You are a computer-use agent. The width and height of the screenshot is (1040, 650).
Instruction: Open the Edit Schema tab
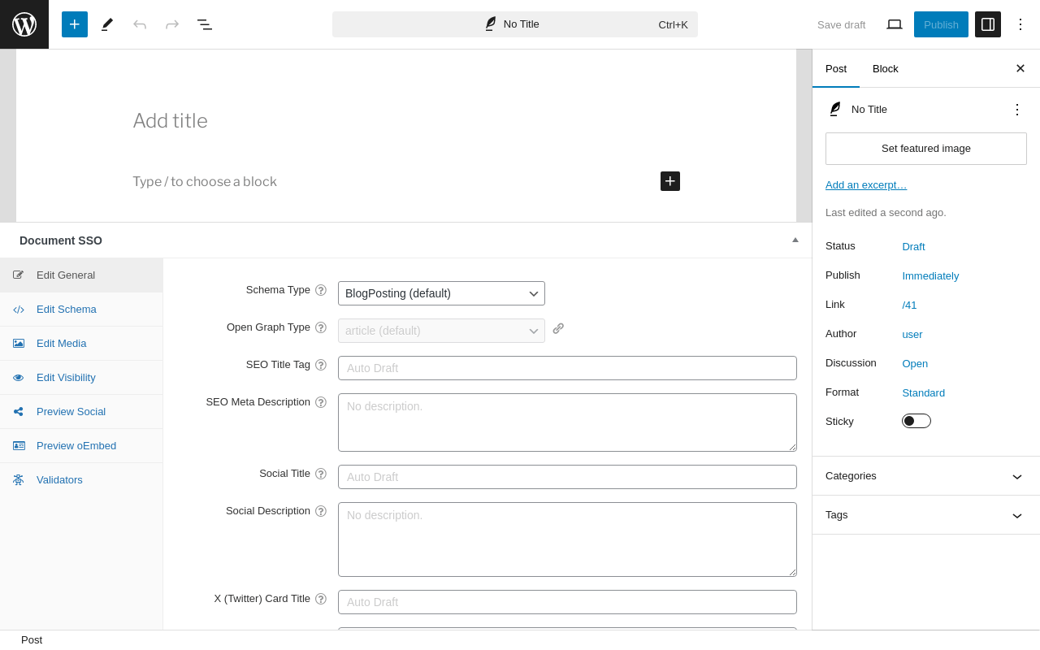pyautogui.click(x=67, y=309)
